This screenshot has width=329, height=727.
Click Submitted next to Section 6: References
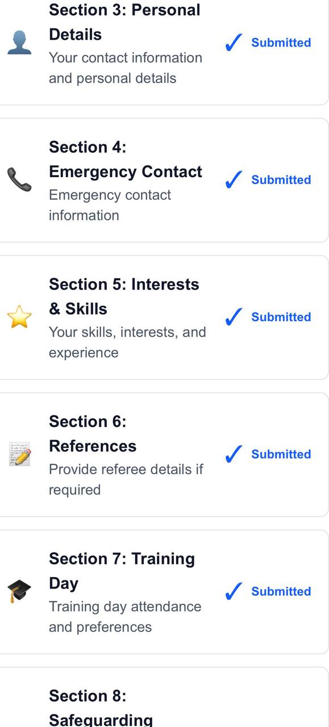281,454
